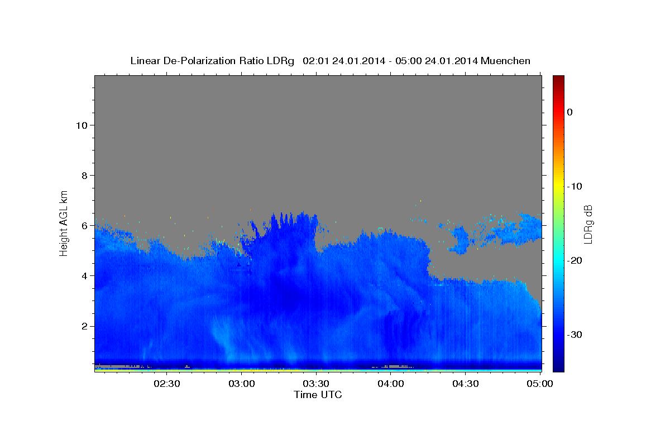This screenshot has height=446, width=670.
Task: Click the colorbar value -20
Action: point(575,260)
